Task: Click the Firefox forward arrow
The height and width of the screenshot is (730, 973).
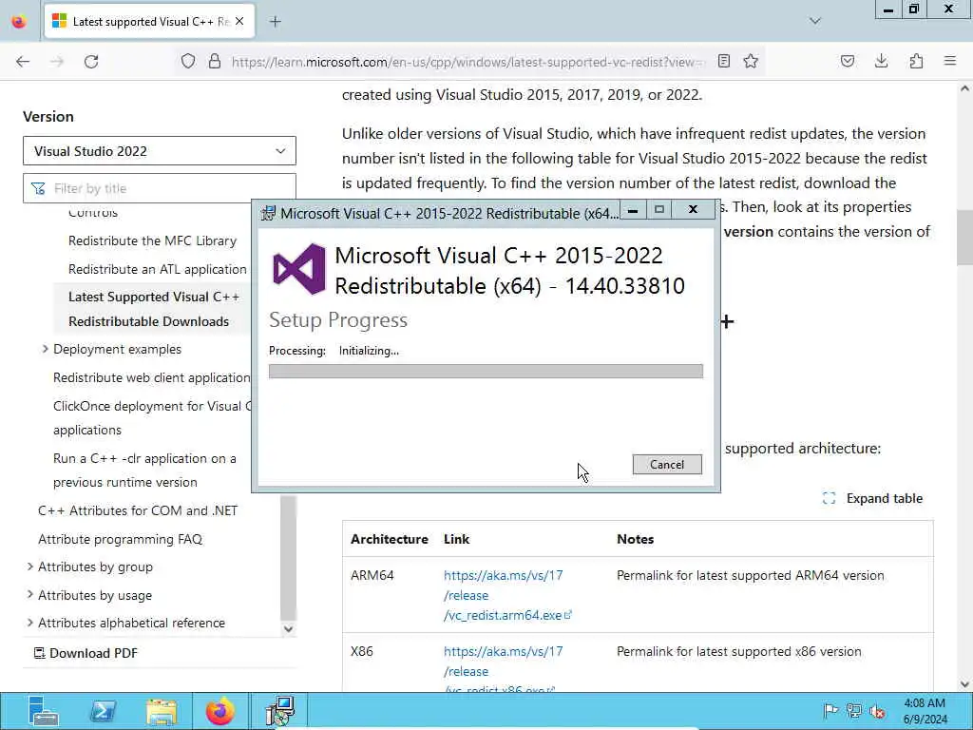Action: click(x=57, y=62)
